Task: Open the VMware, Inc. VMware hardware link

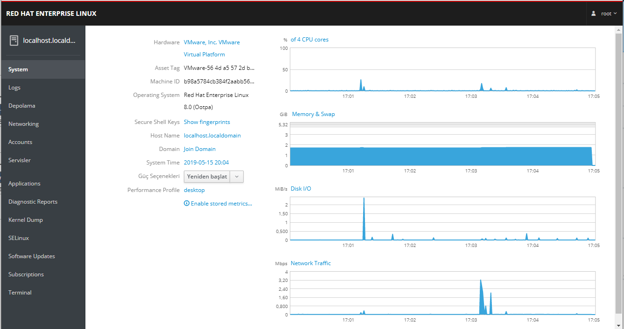Action: [x=212, y=48]
